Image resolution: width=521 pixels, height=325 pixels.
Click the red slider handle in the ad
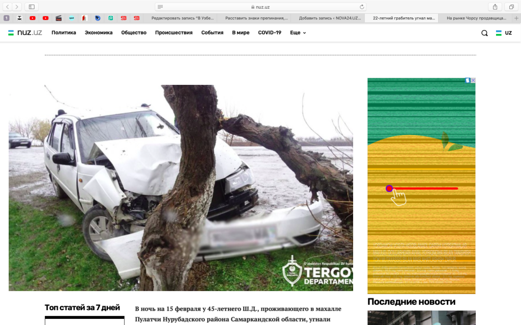point(389,188)
